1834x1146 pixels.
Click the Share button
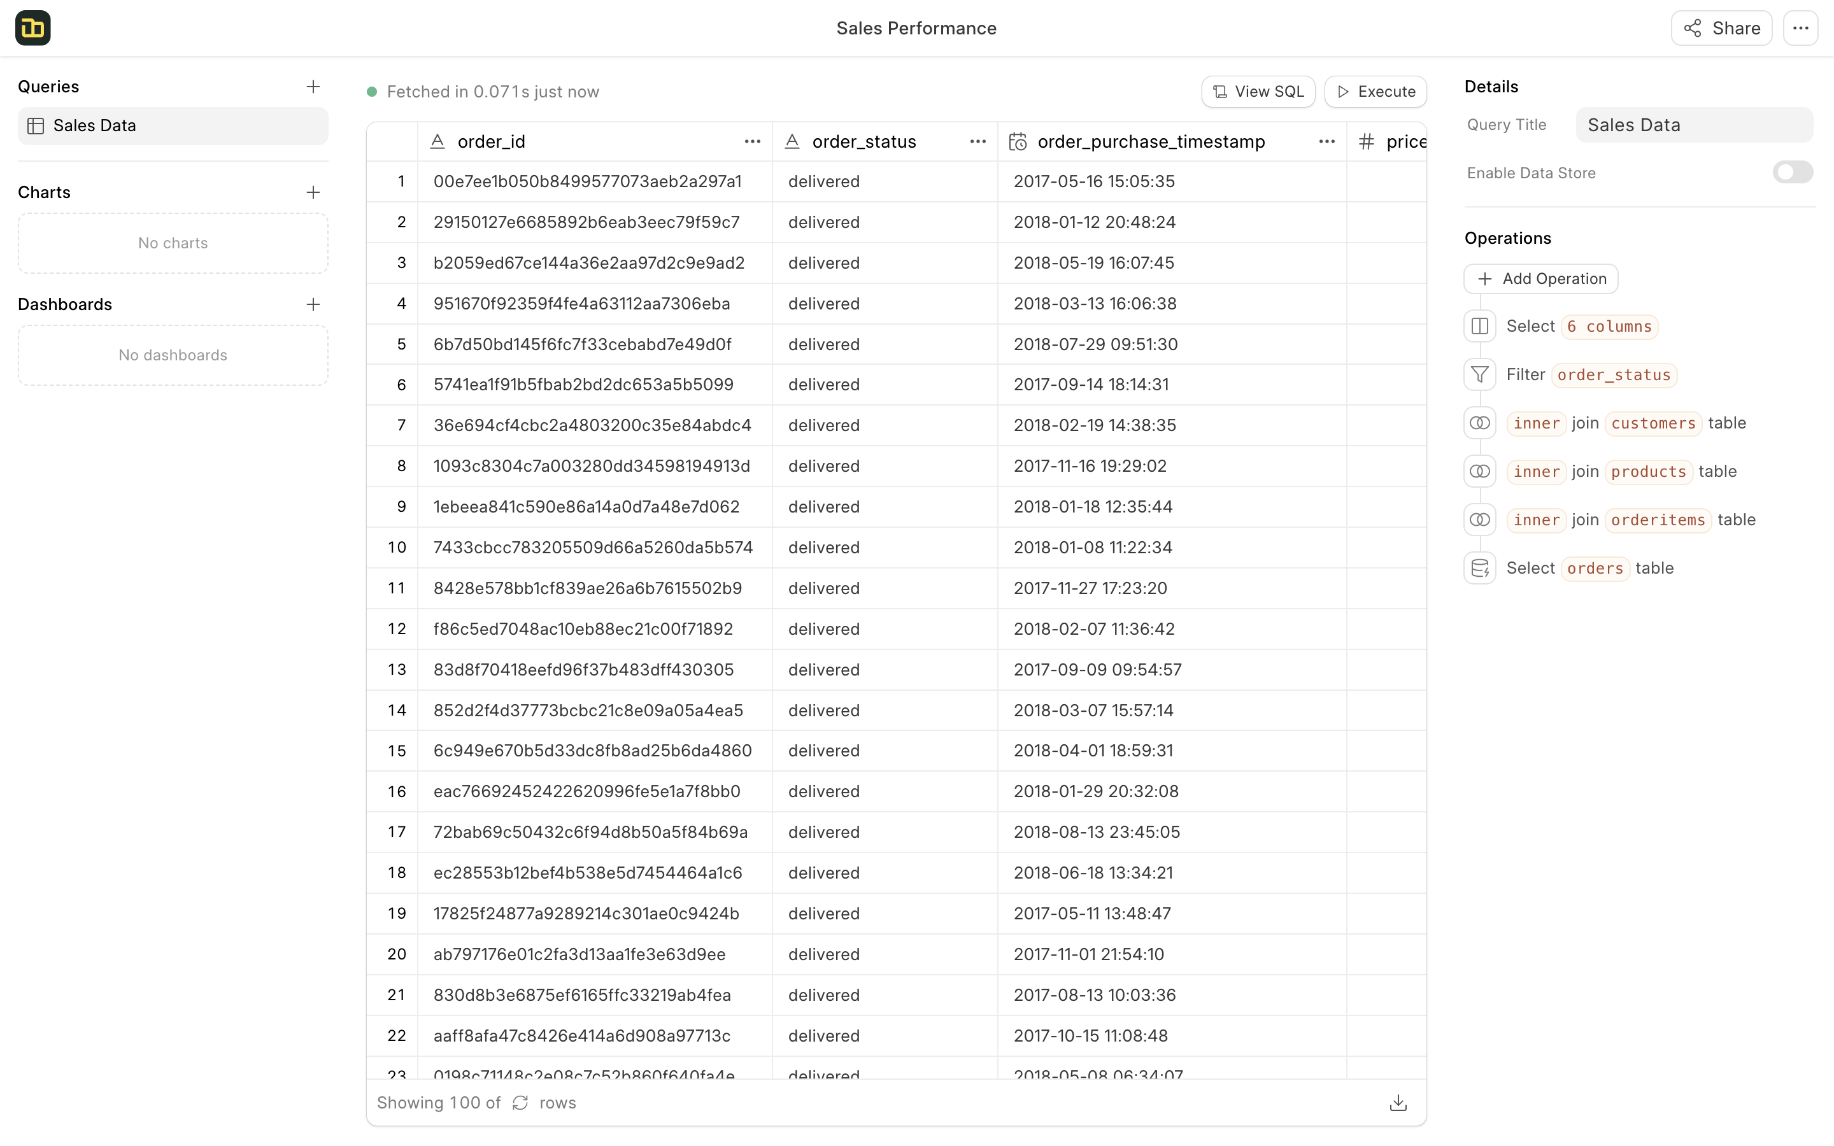pyautogui.click(x=1721, y=28)
